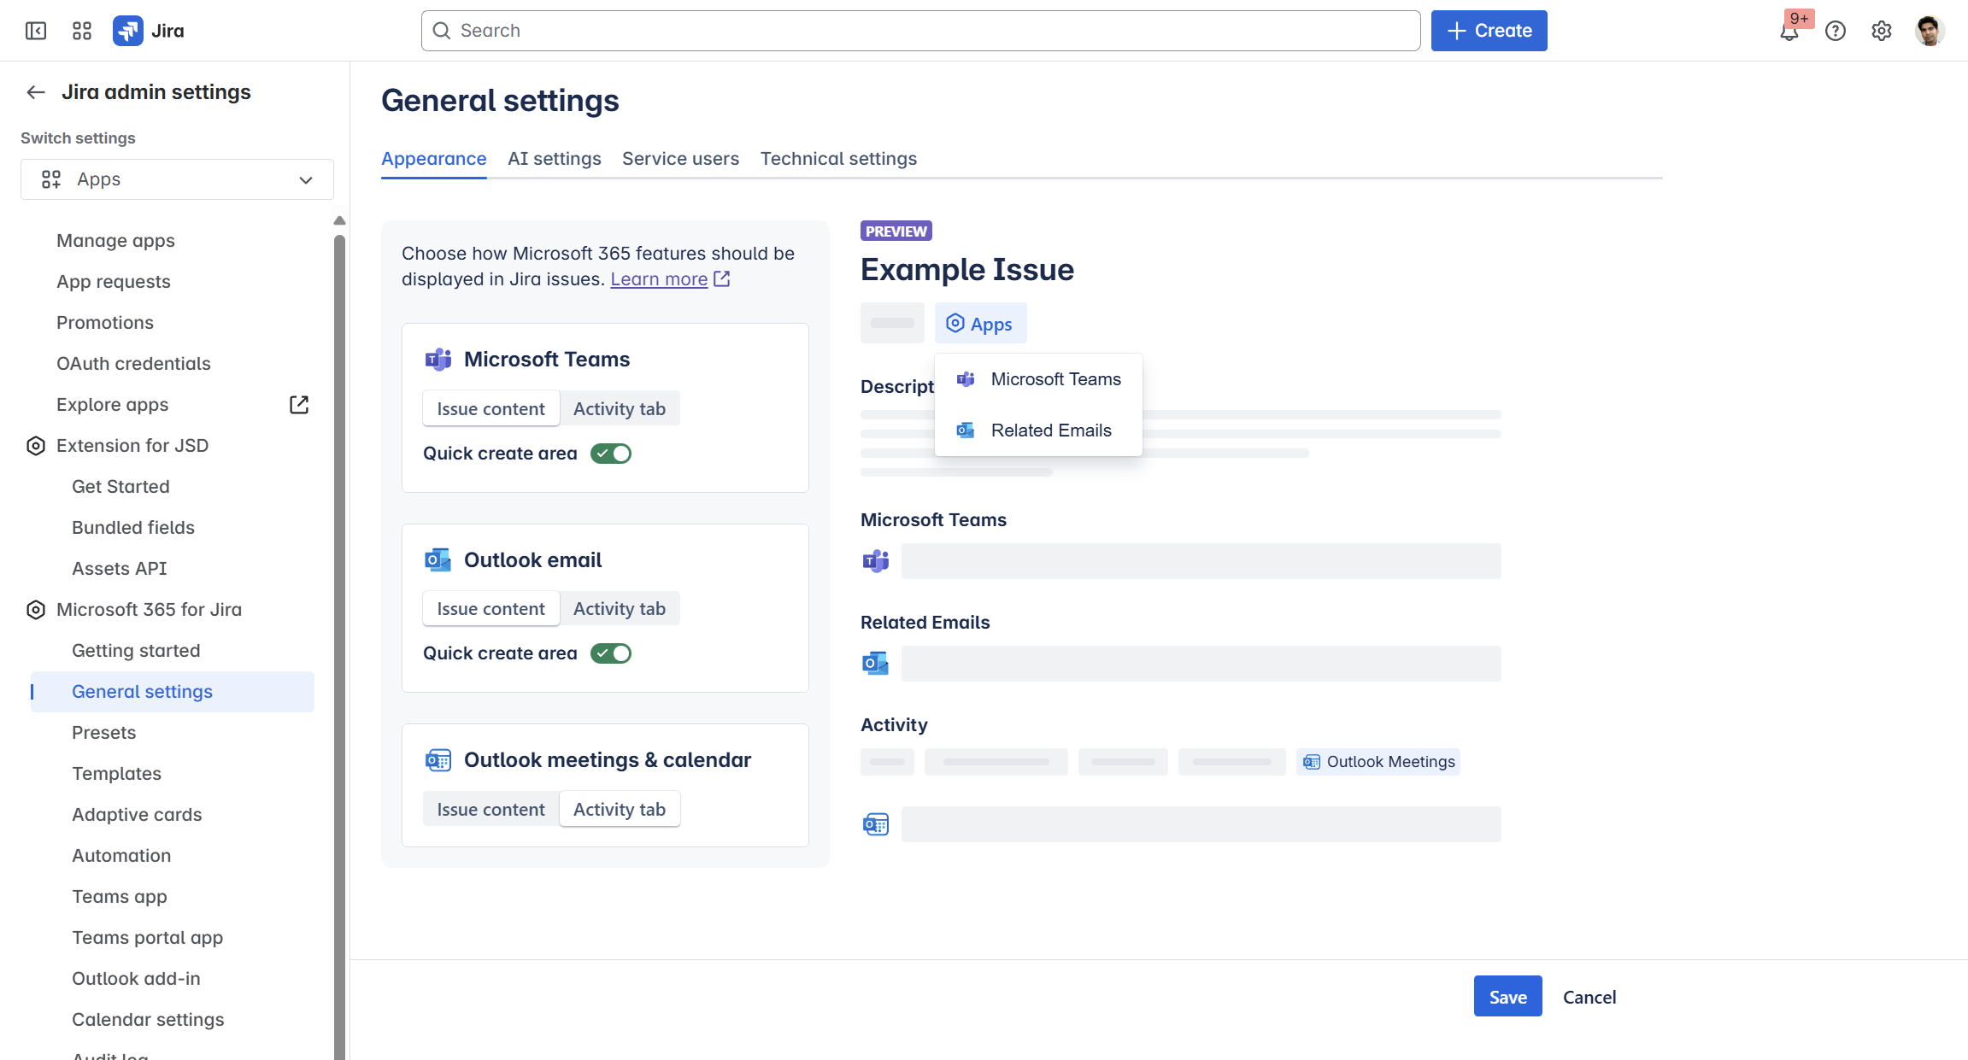Open the user profile avatar

[1929, 31]
